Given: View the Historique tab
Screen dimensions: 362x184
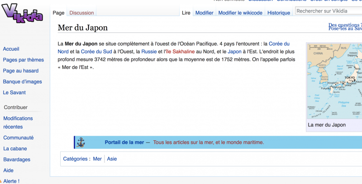Looking at the screenshot, I should click(x=278, y=13).
